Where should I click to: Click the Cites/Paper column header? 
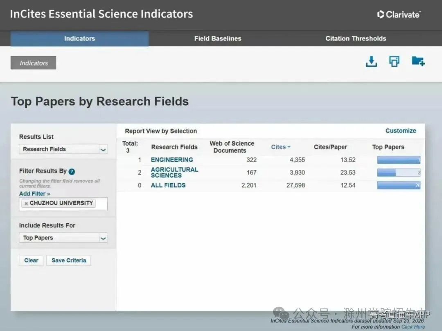pos(330,147)
